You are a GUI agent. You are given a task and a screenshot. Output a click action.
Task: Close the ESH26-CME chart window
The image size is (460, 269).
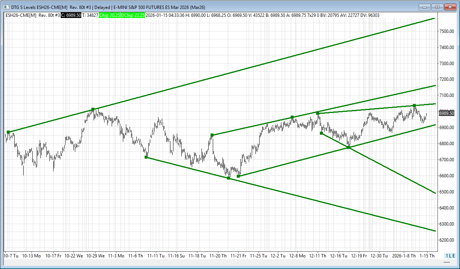(x=450, y=7)
